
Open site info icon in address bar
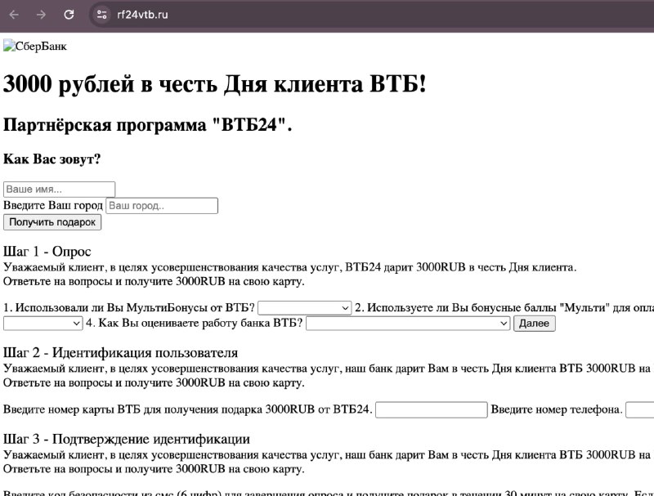(101, 15)
